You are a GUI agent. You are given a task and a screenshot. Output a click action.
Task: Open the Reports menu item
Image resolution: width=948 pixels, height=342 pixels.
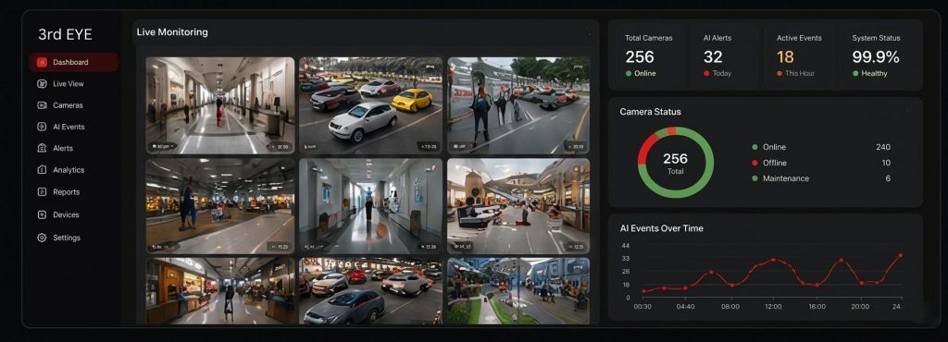click(x=58, y=192)
